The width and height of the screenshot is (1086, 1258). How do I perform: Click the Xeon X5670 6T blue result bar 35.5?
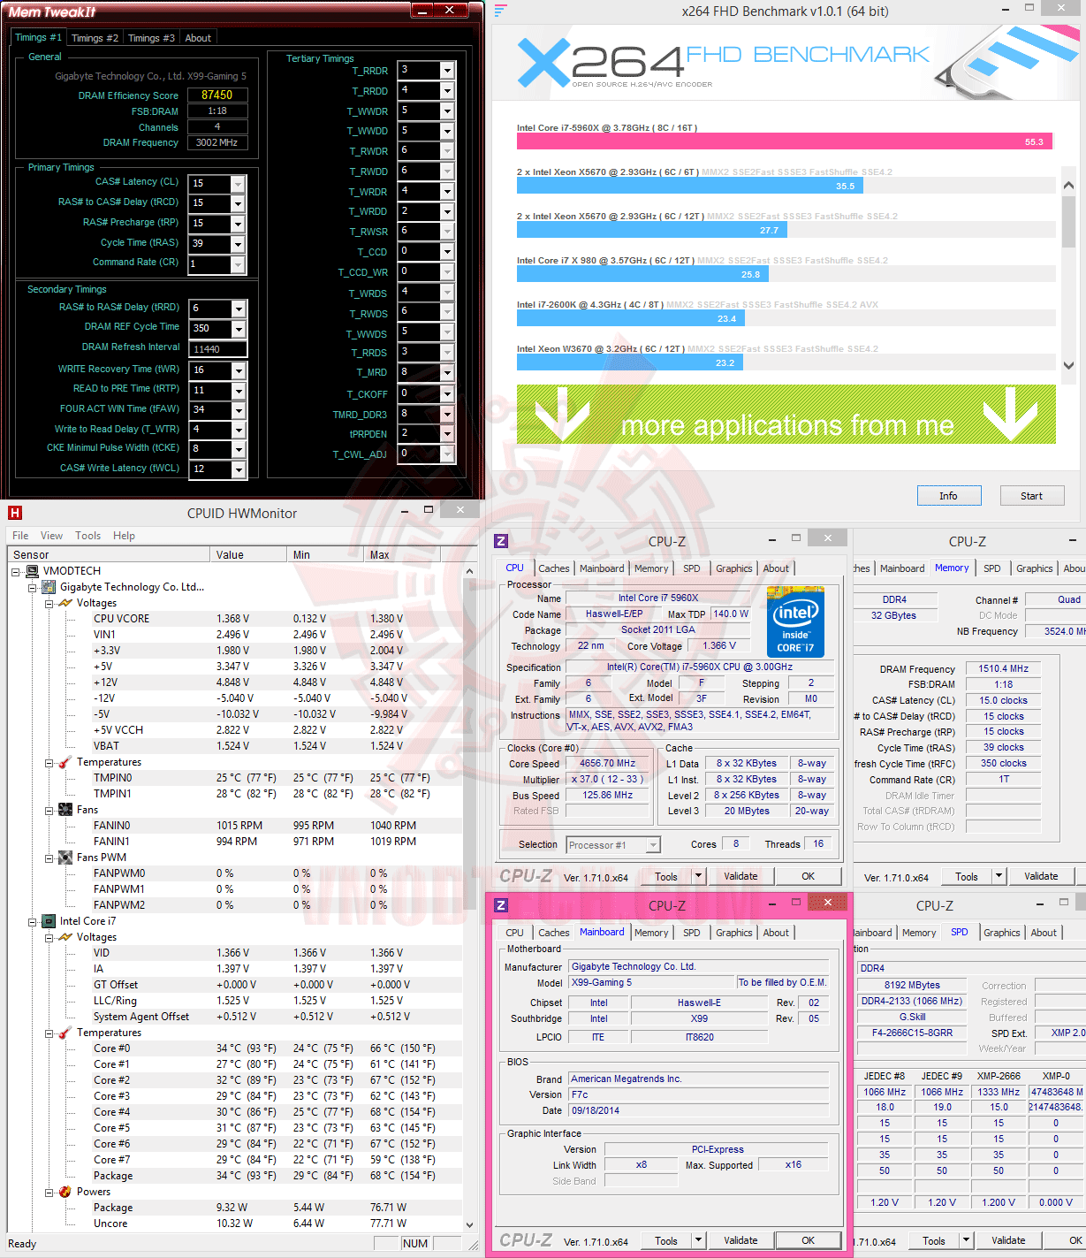pyautogui.click(x=690, y=186)
